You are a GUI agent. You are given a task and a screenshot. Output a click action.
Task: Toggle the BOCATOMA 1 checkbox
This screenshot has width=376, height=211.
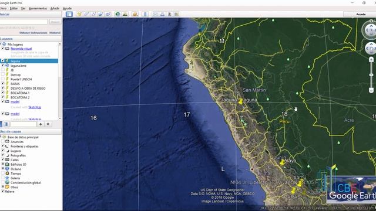pos(3,93)
